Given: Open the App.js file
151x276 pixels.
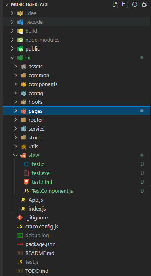Looking at the screenshot, I should pos(36,200).
